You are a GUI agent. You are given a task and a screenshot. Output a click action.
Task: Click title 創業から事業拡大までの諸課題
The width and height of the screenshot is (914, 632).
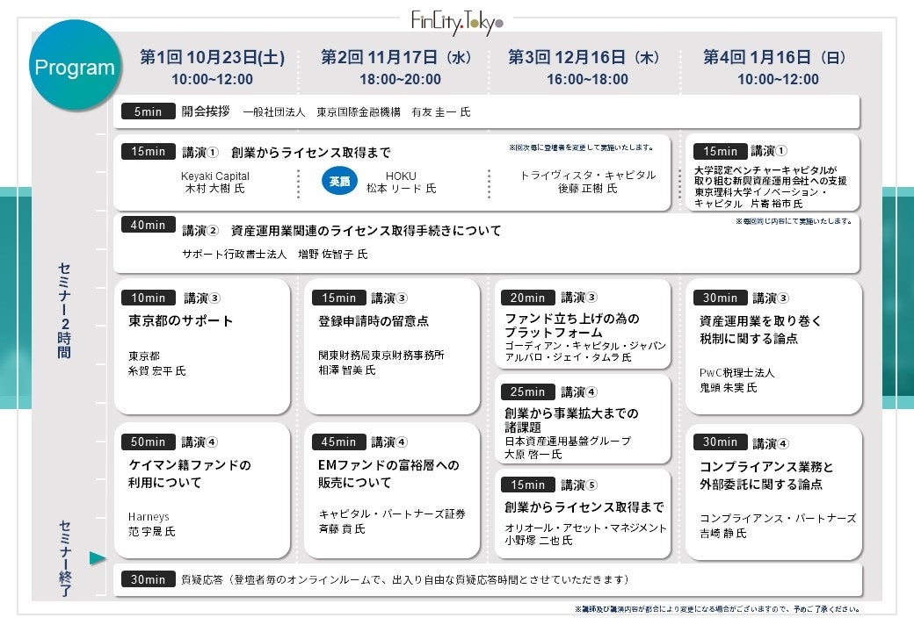[571, 420]
